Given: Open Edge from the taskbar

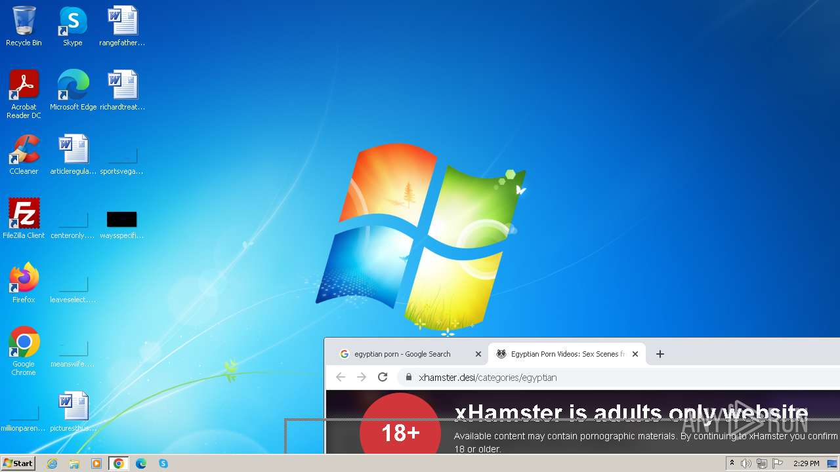Looking at the screenshot, I should 141,463.
